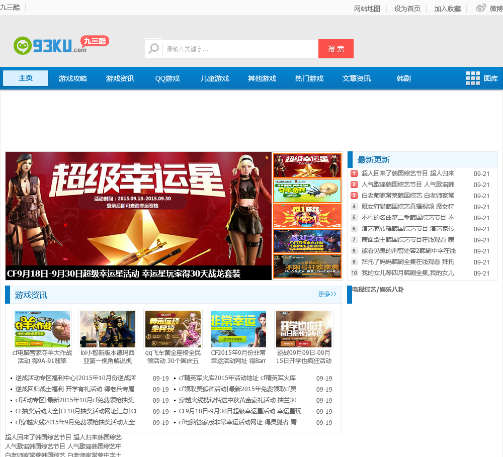Open the 文章资讯 navigation tab

pos(357,78)
